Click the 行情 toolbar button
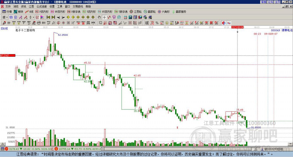The width and height of the screenshot is (293, 157). [7, 11]
